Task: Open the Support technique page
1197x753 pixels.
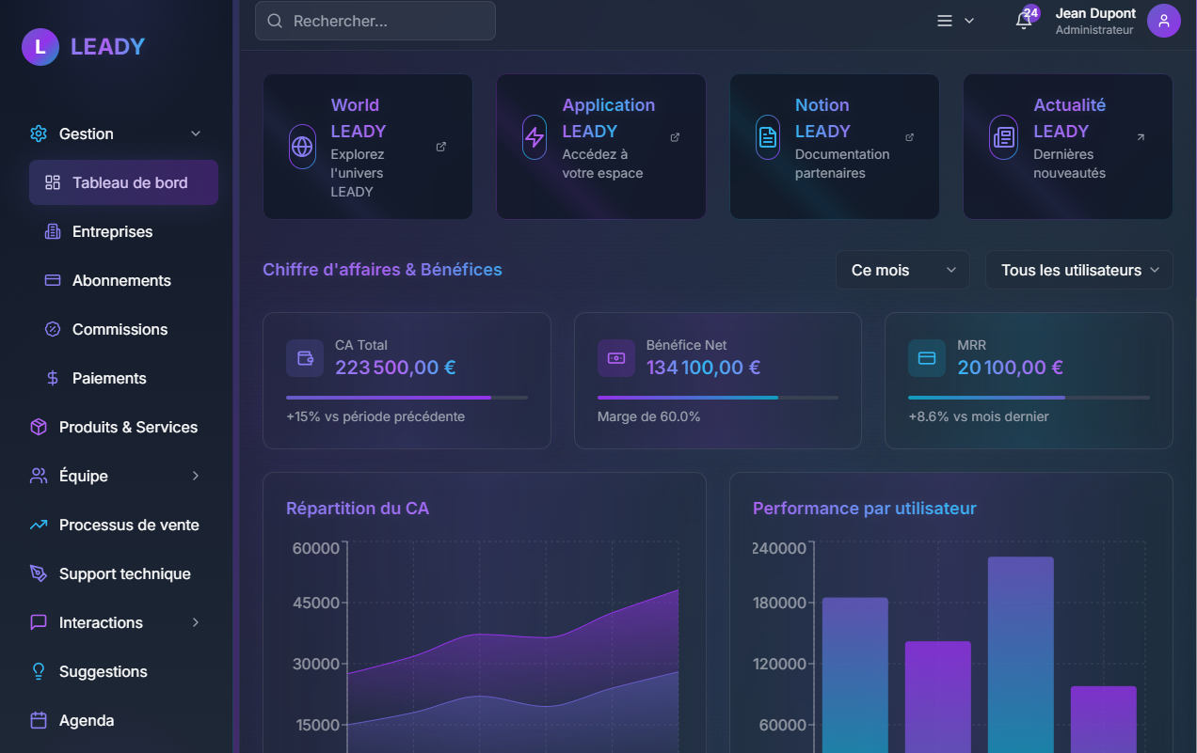Action: 124,573
